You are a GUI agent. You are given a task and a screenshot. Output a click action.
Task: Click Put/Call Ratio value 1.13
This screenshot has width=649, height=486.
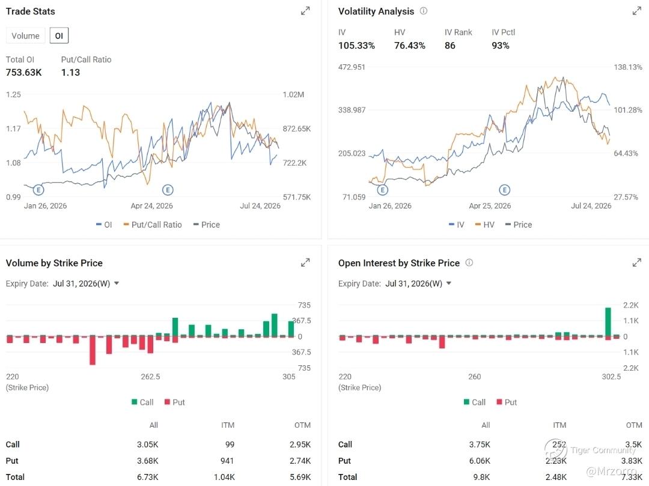tap(70, 72)
